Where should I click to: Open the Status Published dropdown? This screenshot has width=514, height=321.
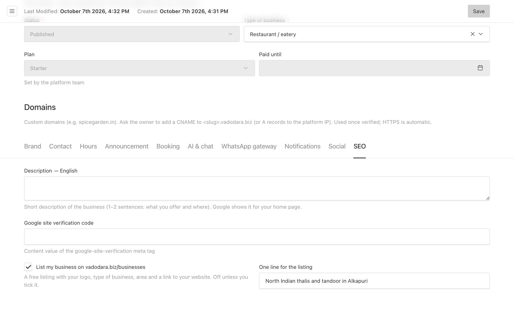(132, 34)
